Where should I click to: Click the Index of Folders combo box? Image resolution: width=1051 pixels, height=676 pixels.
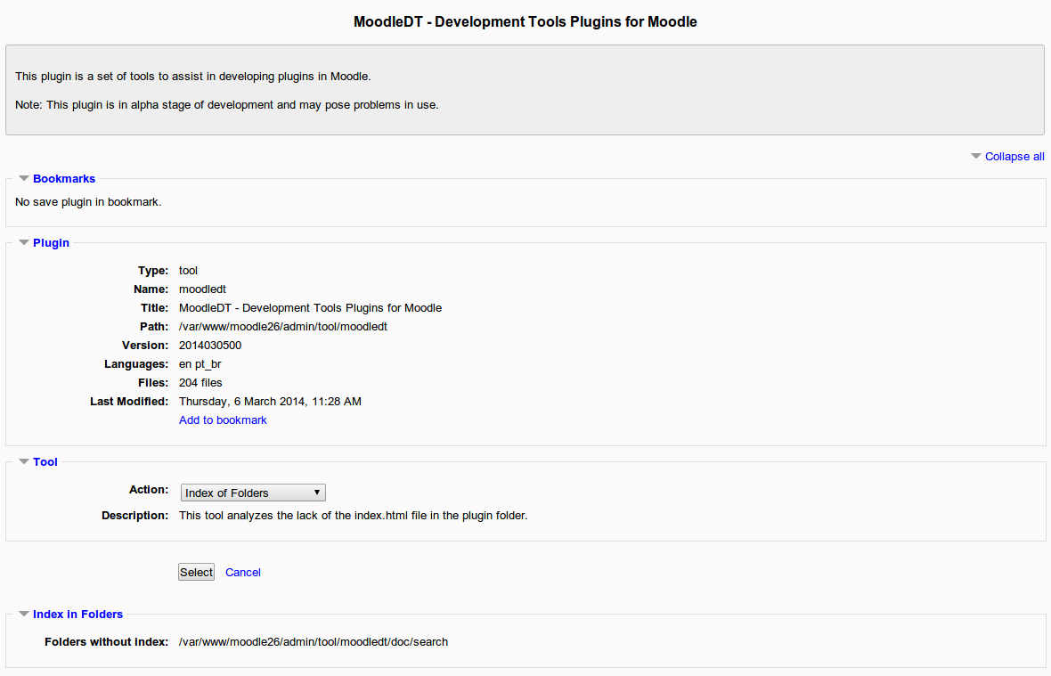tap(252, 492)
